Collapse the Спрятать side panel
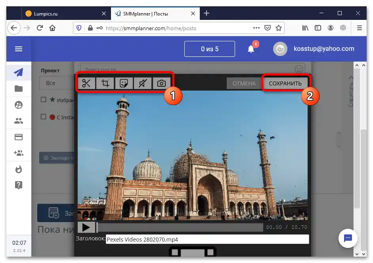Image resolution: width=373 pixels, height=263 pixels. click(351, 92)
